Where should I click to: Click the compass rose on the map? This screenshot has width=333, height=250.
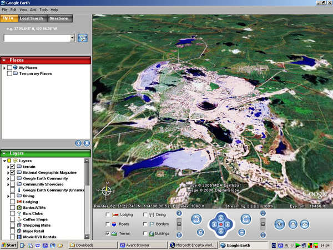tap(107, 191)
